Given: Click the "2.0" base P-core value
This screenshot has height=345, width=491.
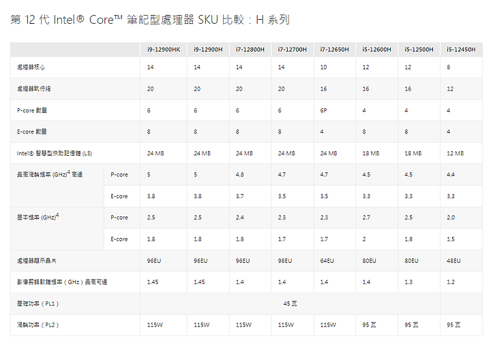Looking at the screenshot, I should click(x=451, y=218).
